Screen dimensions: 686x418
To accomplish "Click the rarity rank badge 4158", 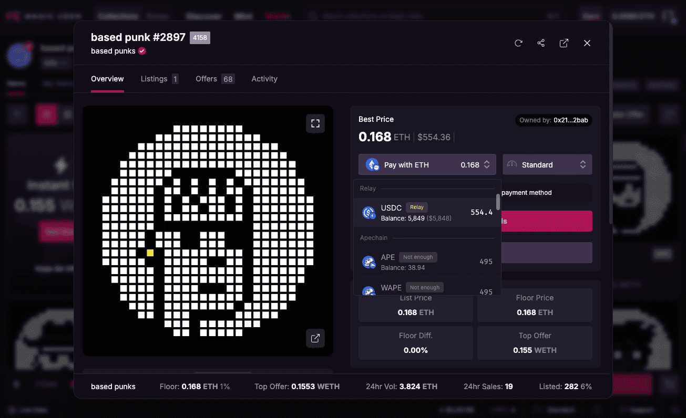I will tap(200, 37).
